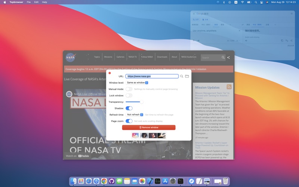The width and height of the screenshot is (299, 187).
Task: Open the Edit menu
Action: tap(36, 2)
